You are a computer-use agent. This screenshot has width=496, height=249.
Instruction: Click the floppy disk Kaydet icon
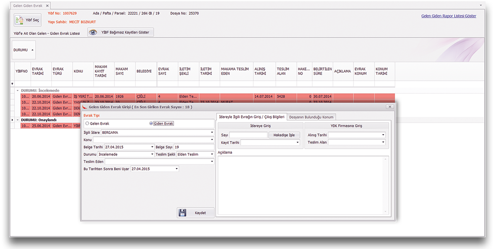[x=183, y=213]
